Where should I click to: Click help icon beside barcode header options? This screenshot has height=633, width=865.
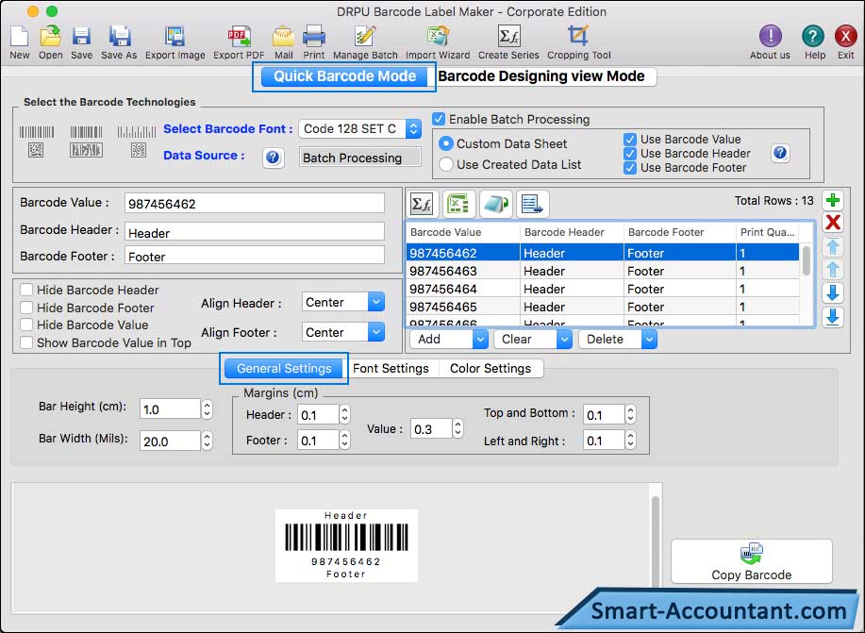click(x=780, y=153)
